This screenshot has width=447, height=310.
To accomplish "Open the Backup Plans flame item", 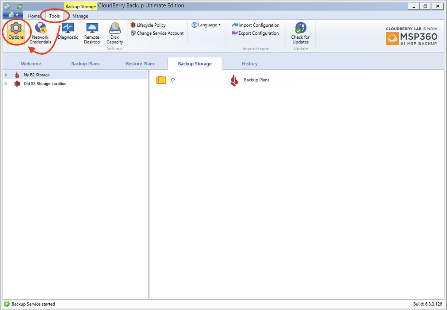I will point(234,80).
